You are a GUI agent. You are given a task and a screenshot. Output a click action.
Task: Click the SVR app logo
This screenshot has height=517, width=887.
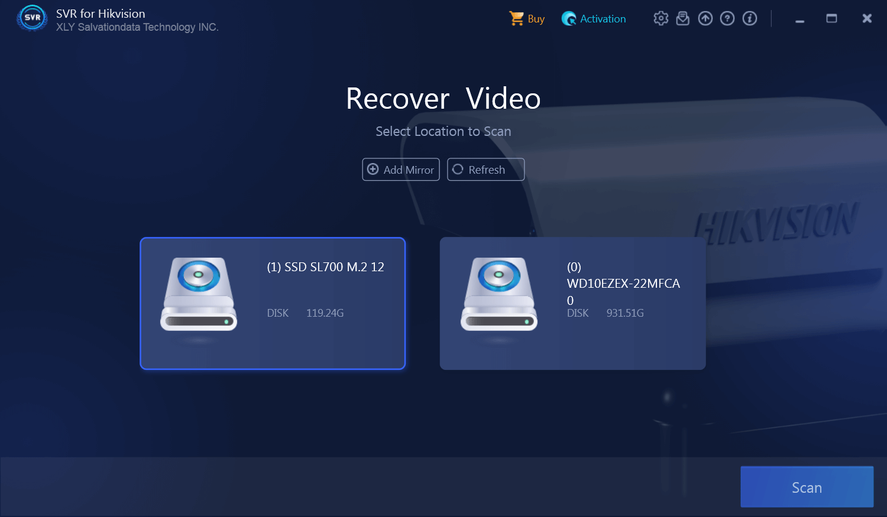[33, 18]
